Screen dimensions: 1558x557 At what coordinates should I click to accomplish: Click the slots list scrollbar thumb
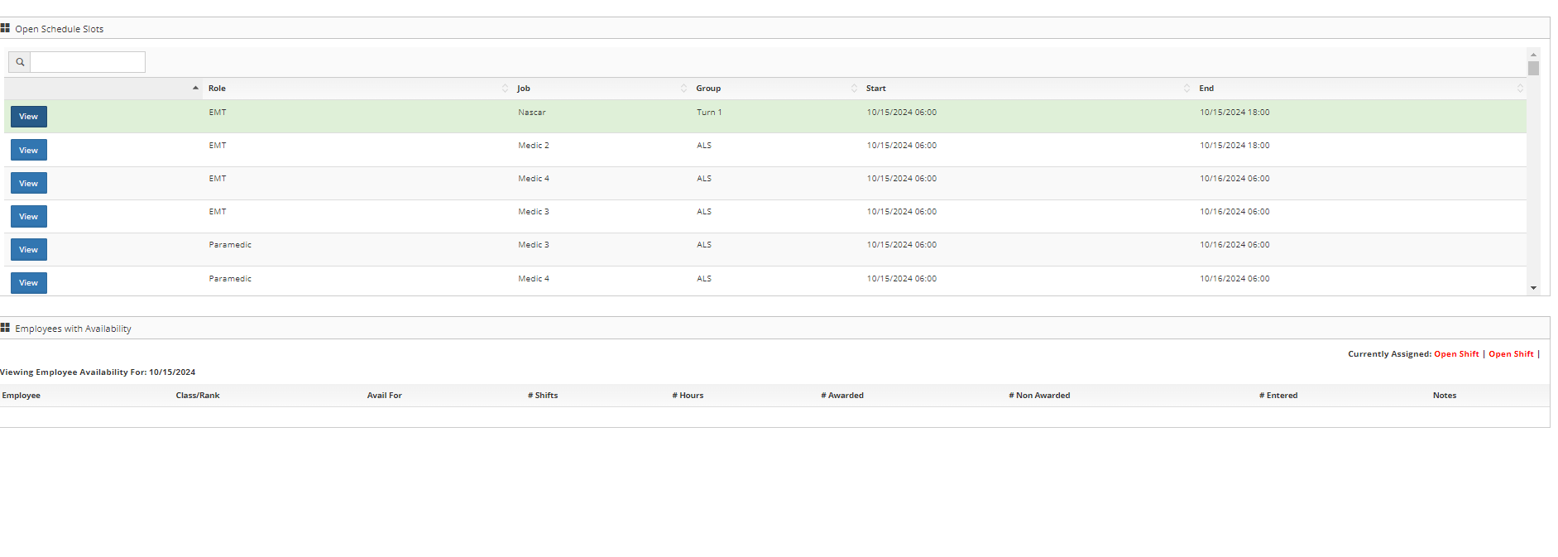1533,69
